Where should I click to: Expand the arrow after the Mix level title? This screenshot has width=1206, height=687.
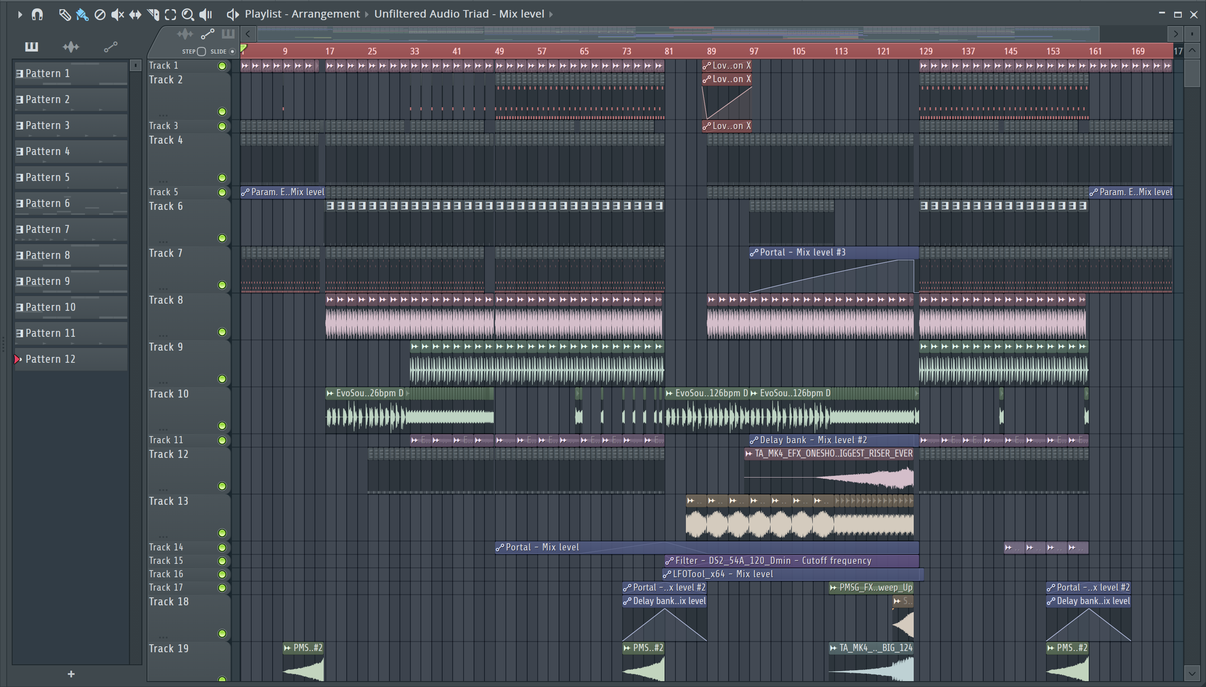pyautogui.click(x=551, y=14)
